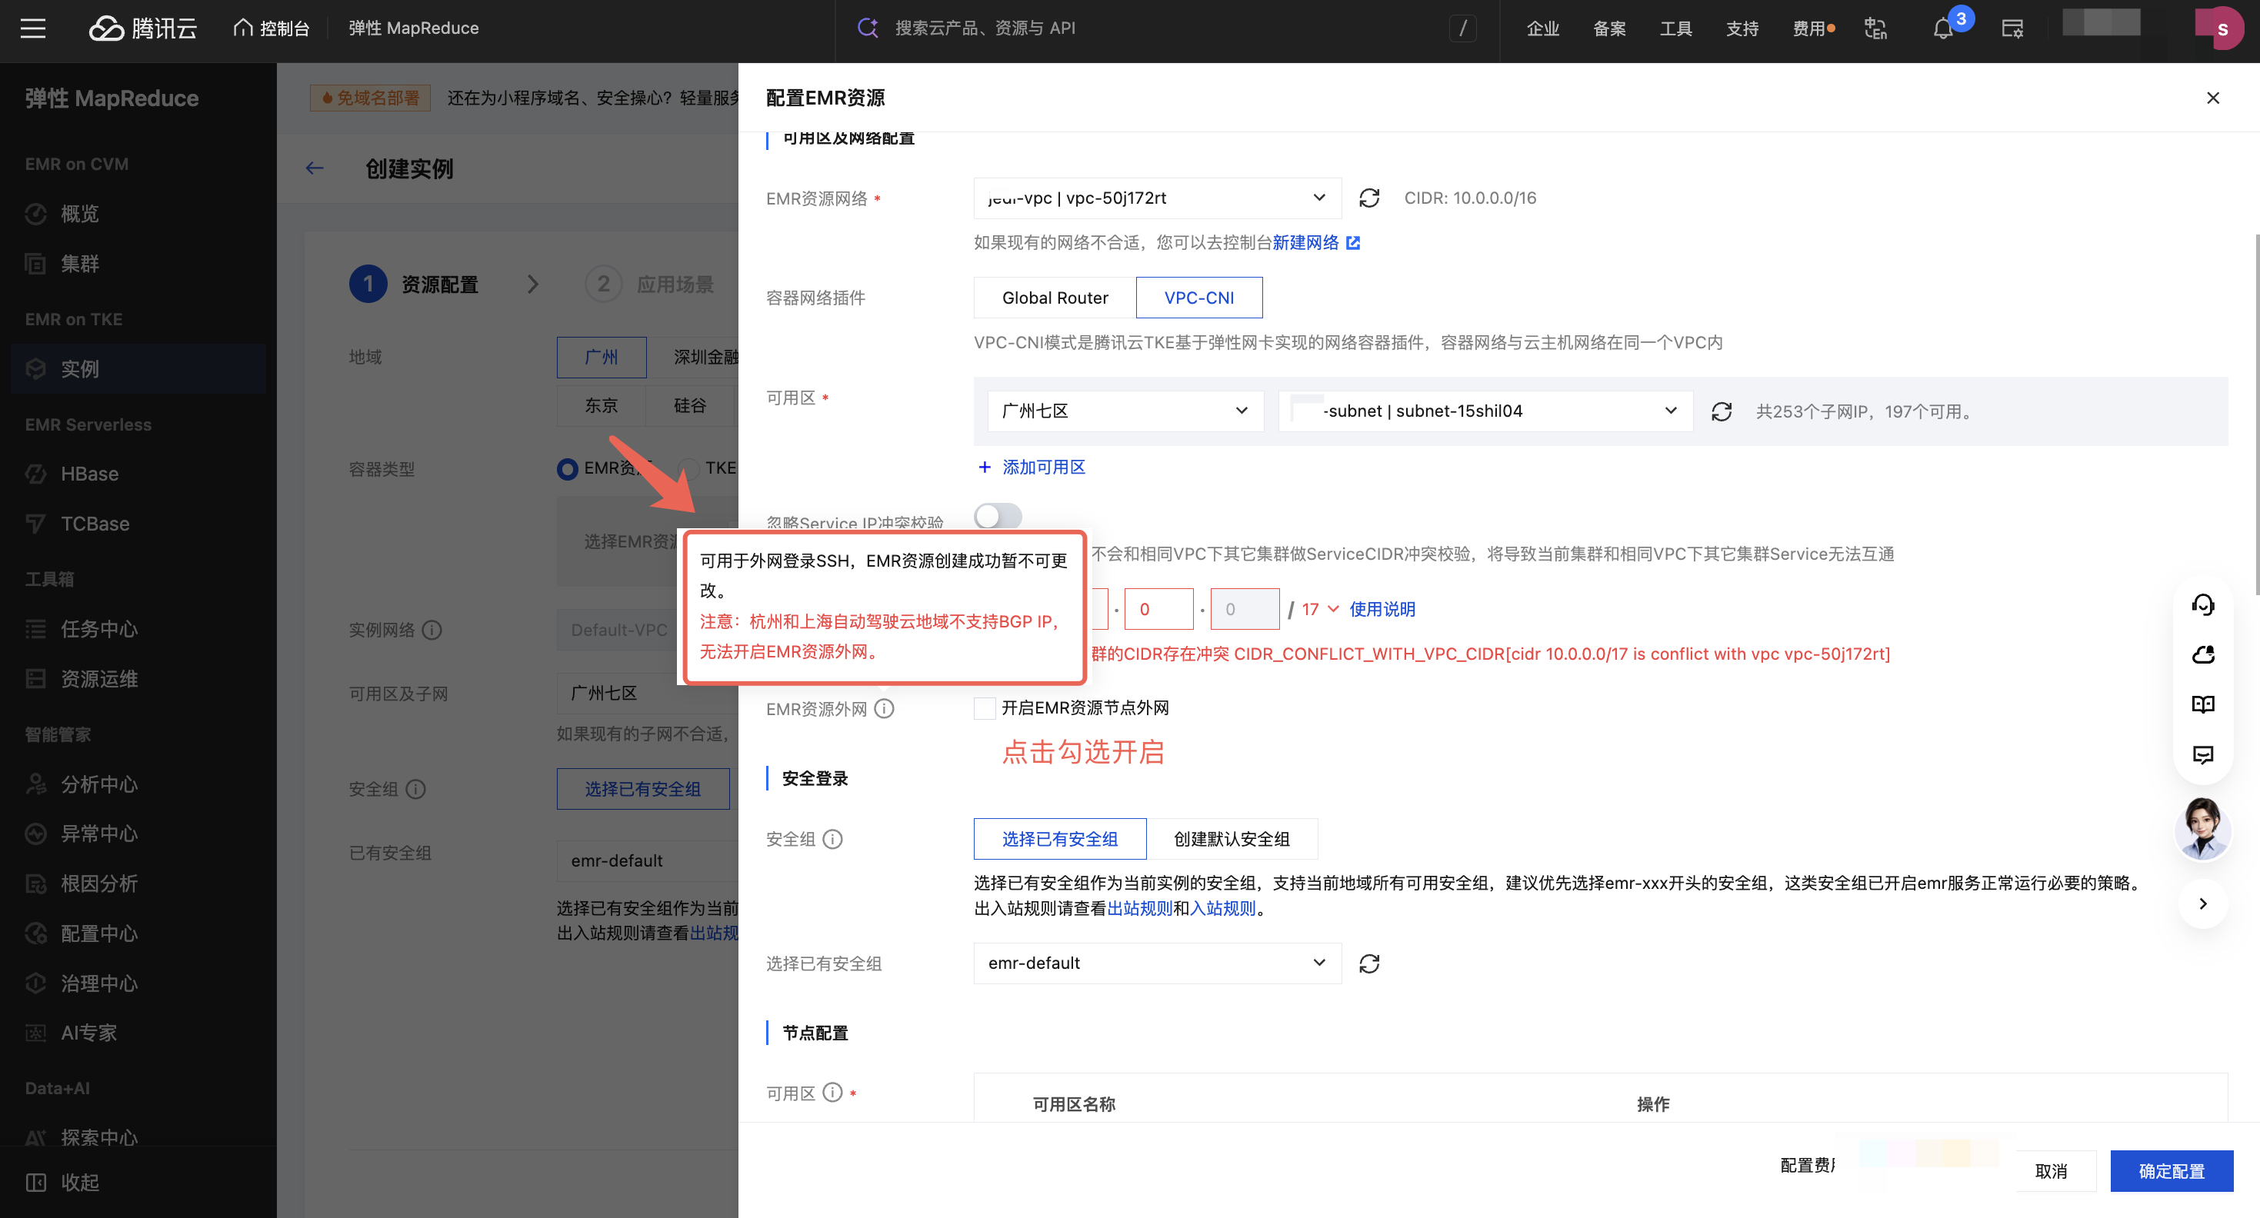Click the info icon beside 安全组 in the panel
The height and width of the screenshot is (1218, 2260).
(832, 839)
